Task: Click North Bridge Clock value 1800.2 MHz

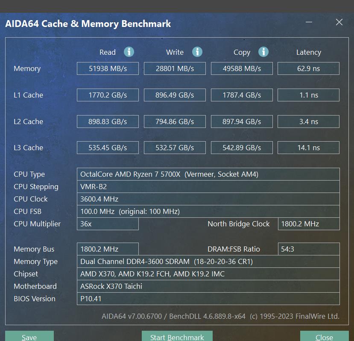Action: tap(309, 224)
